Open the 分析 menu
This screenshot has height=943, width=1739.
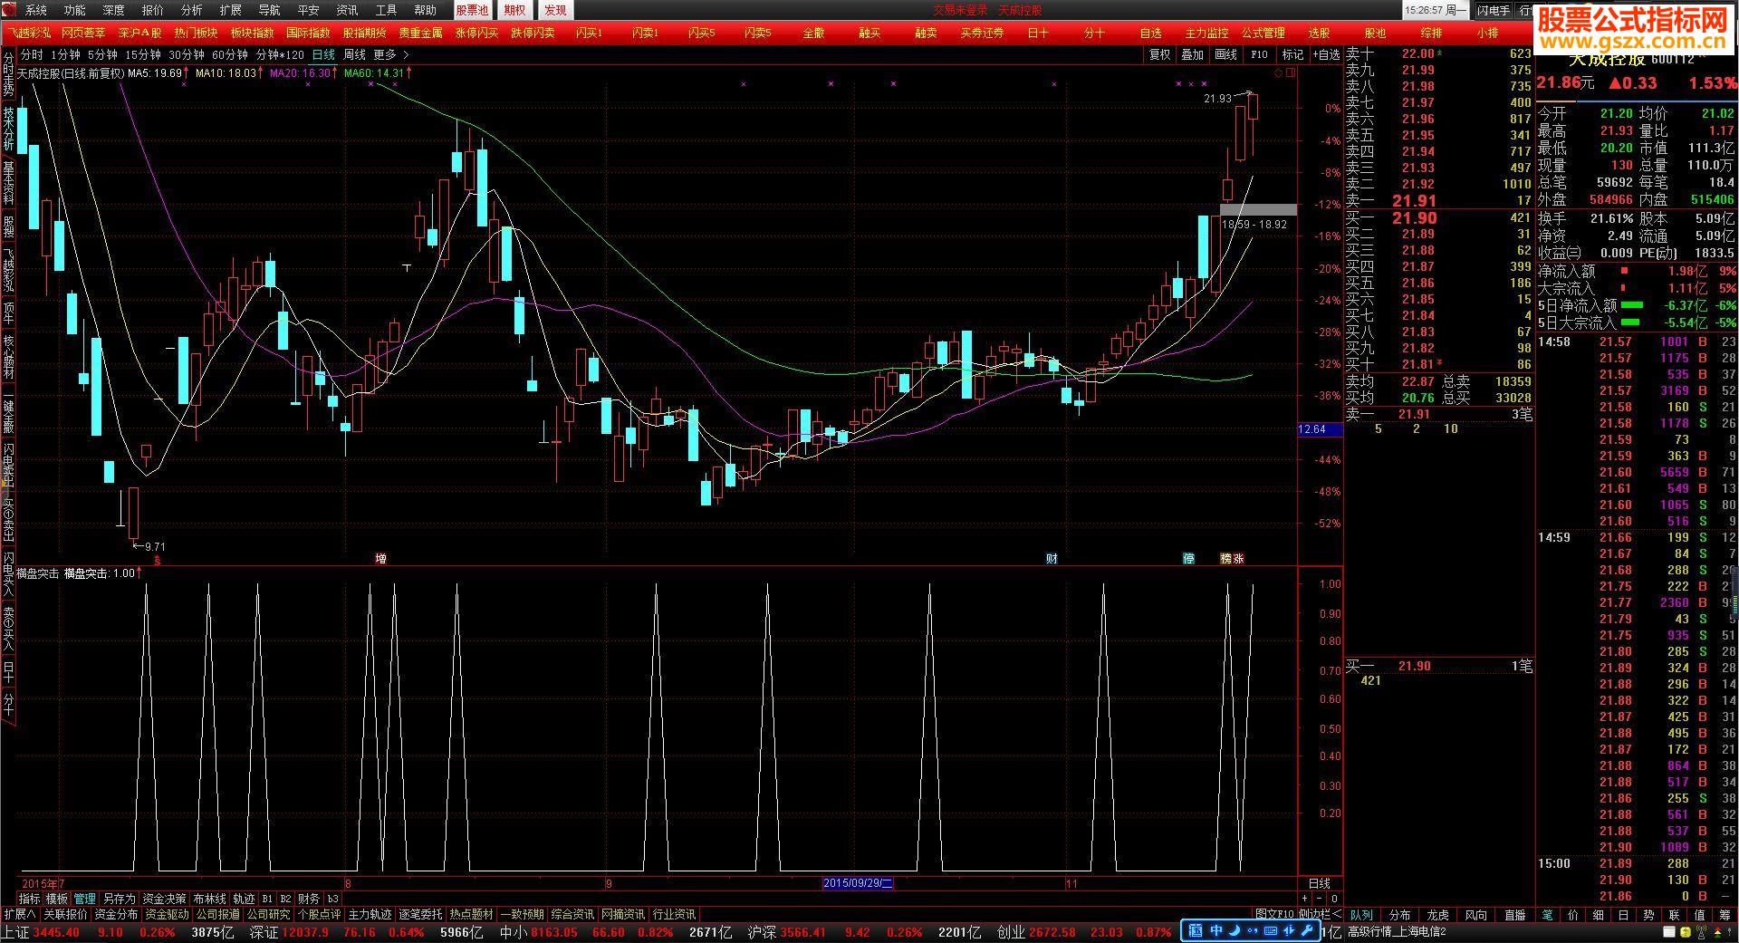[192, 10]
